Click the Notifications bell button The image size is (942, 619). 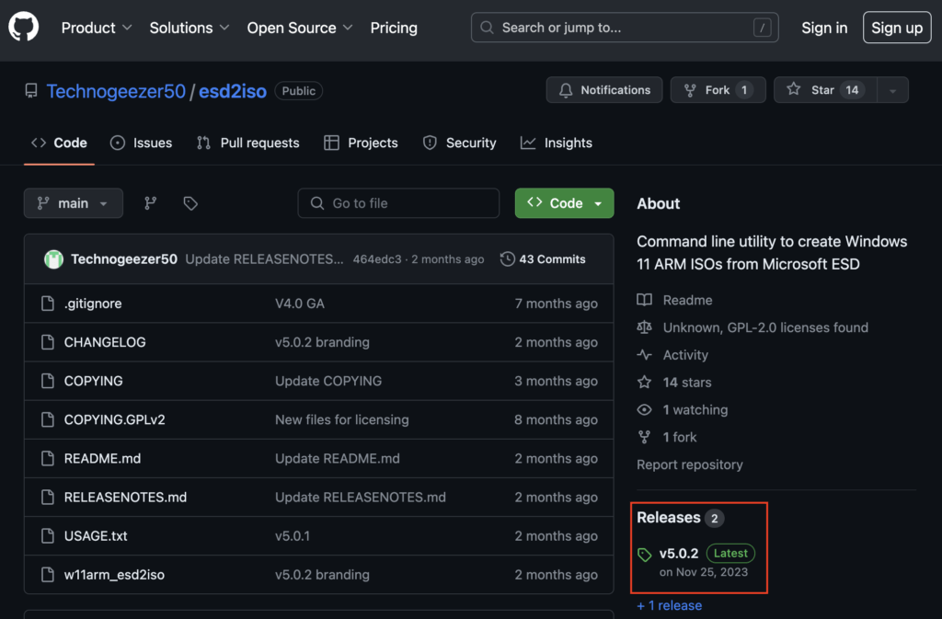pyautogui.click(x=603, y=90)
